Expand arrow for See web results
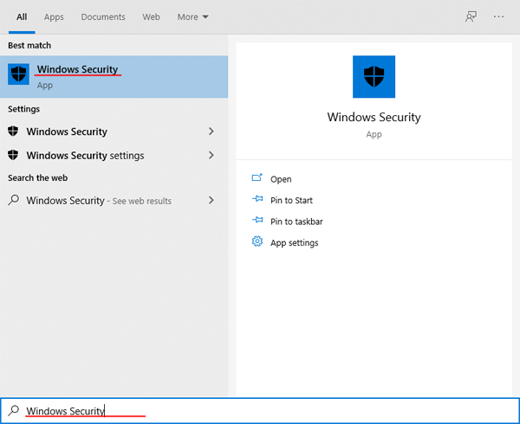The height and width of the screenshot is (424, 520). (x=211, y=200)
